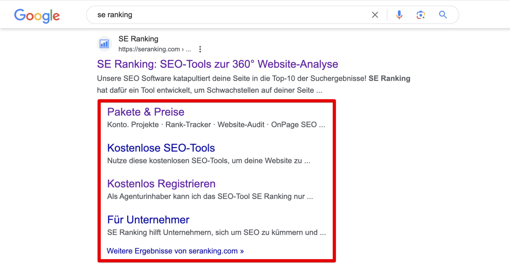The height and width of the screenshot is (268, 510).
Task: Click the microphone icon for voice search
Action: pos(399,15)
